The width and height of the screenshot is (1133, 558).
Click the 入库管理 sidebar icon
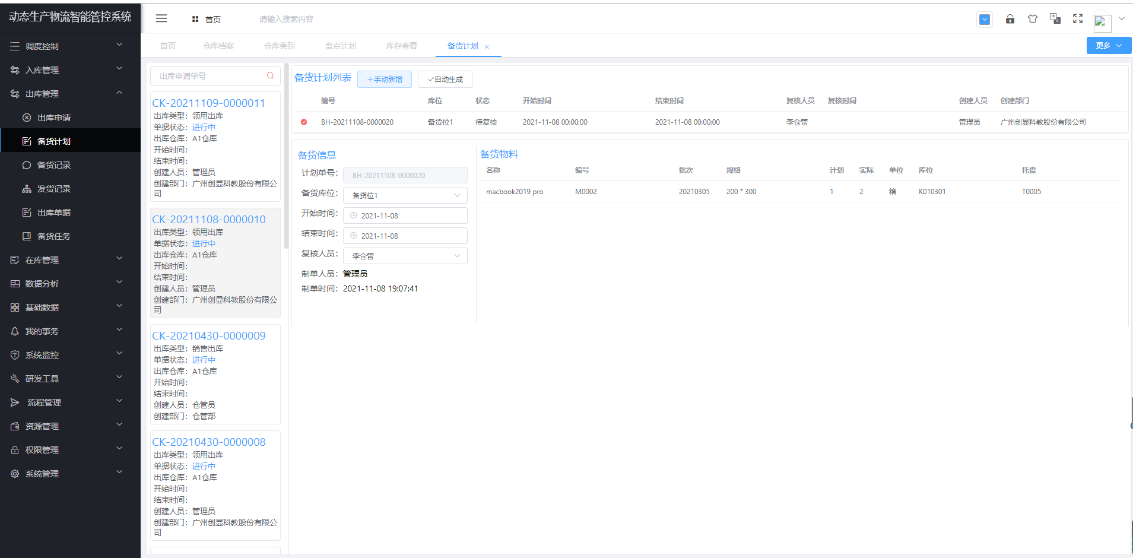(15, 70)
